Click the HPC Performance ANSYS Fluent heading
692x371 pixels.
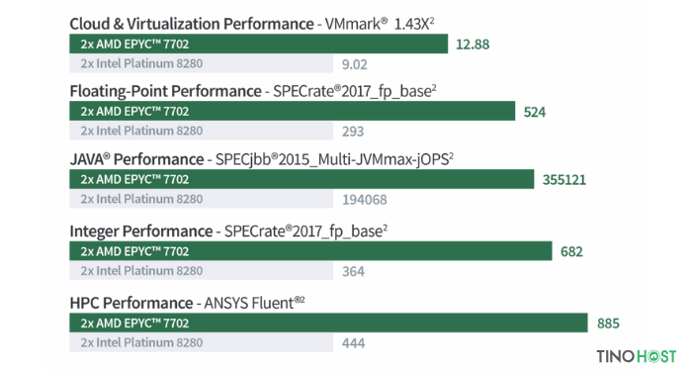187,303
